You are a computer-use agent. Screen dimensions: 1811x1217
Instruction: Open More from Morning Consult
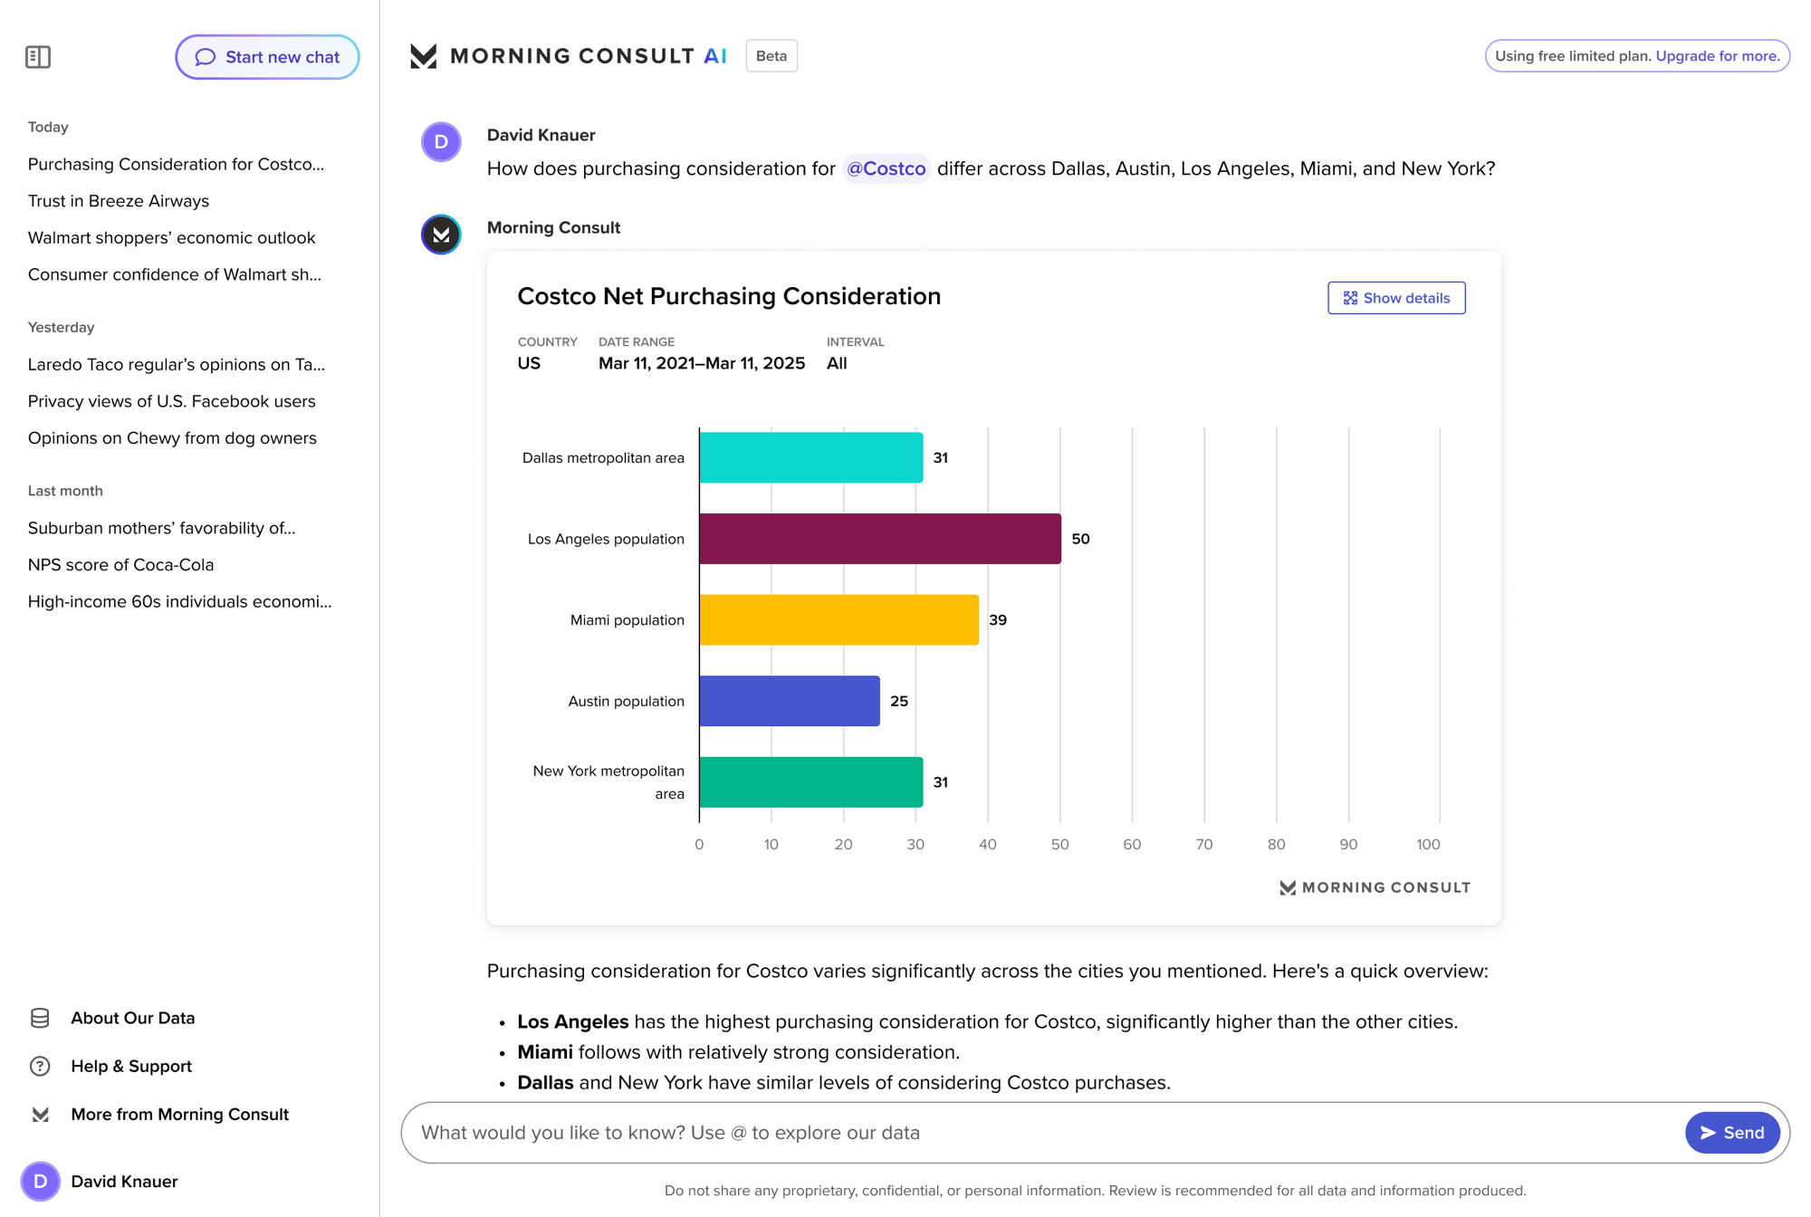click(180, 1115)
